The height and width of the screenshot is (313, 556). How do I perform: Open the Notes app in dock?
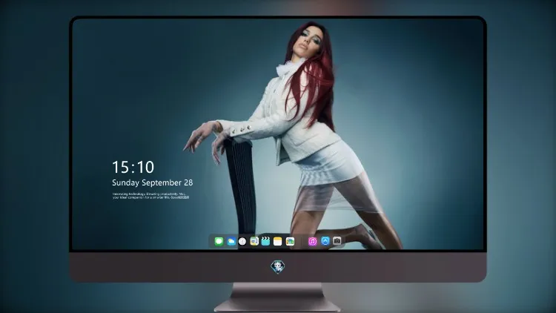click(278, 241)
